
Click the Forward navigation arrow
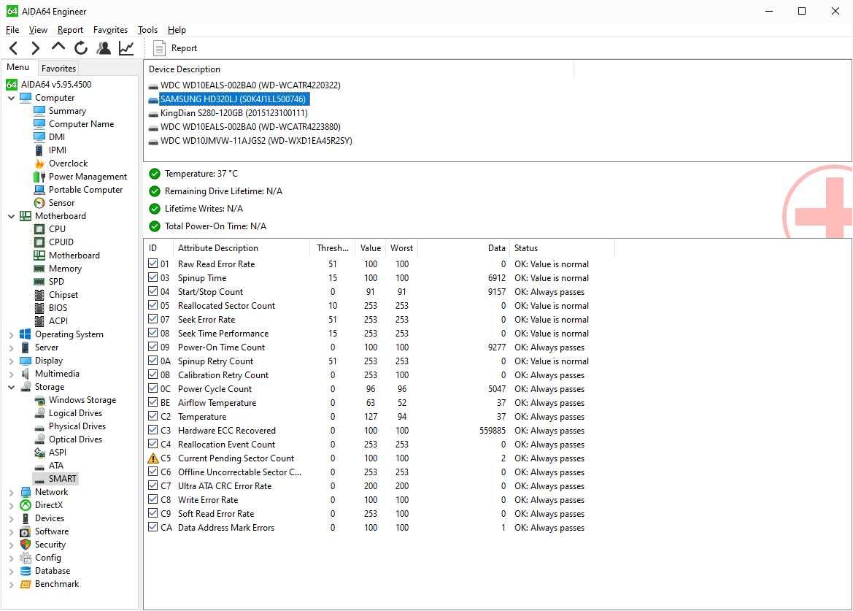(x=35, y=48)
